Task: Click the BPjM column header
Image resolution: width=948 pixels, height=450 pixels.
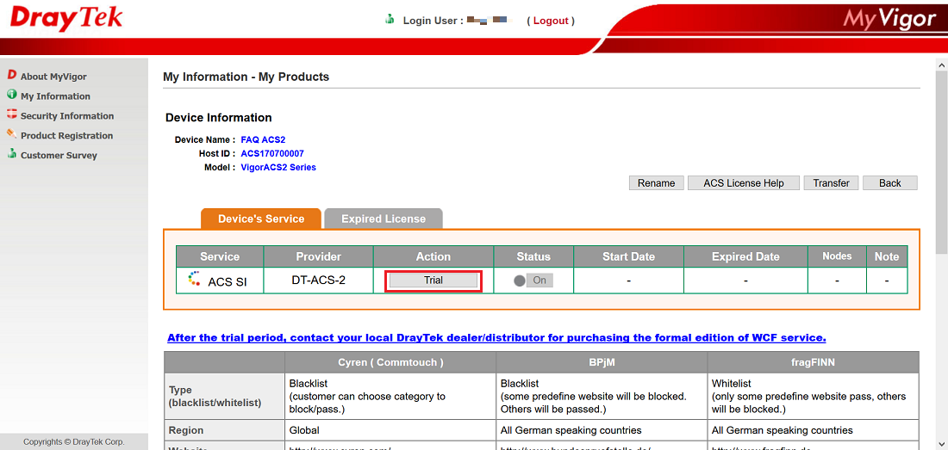Action: 602,362
